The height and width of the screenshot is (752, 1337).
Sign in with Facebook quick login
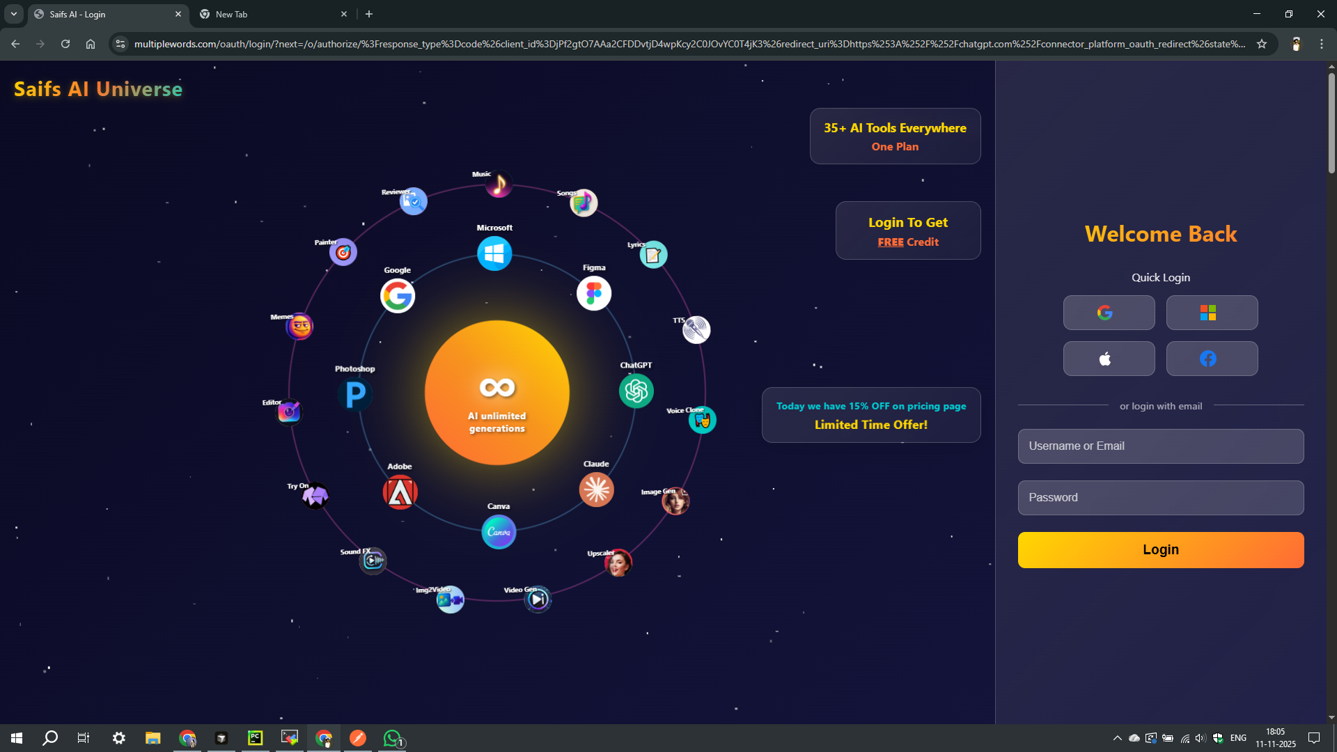[1212, 359]
